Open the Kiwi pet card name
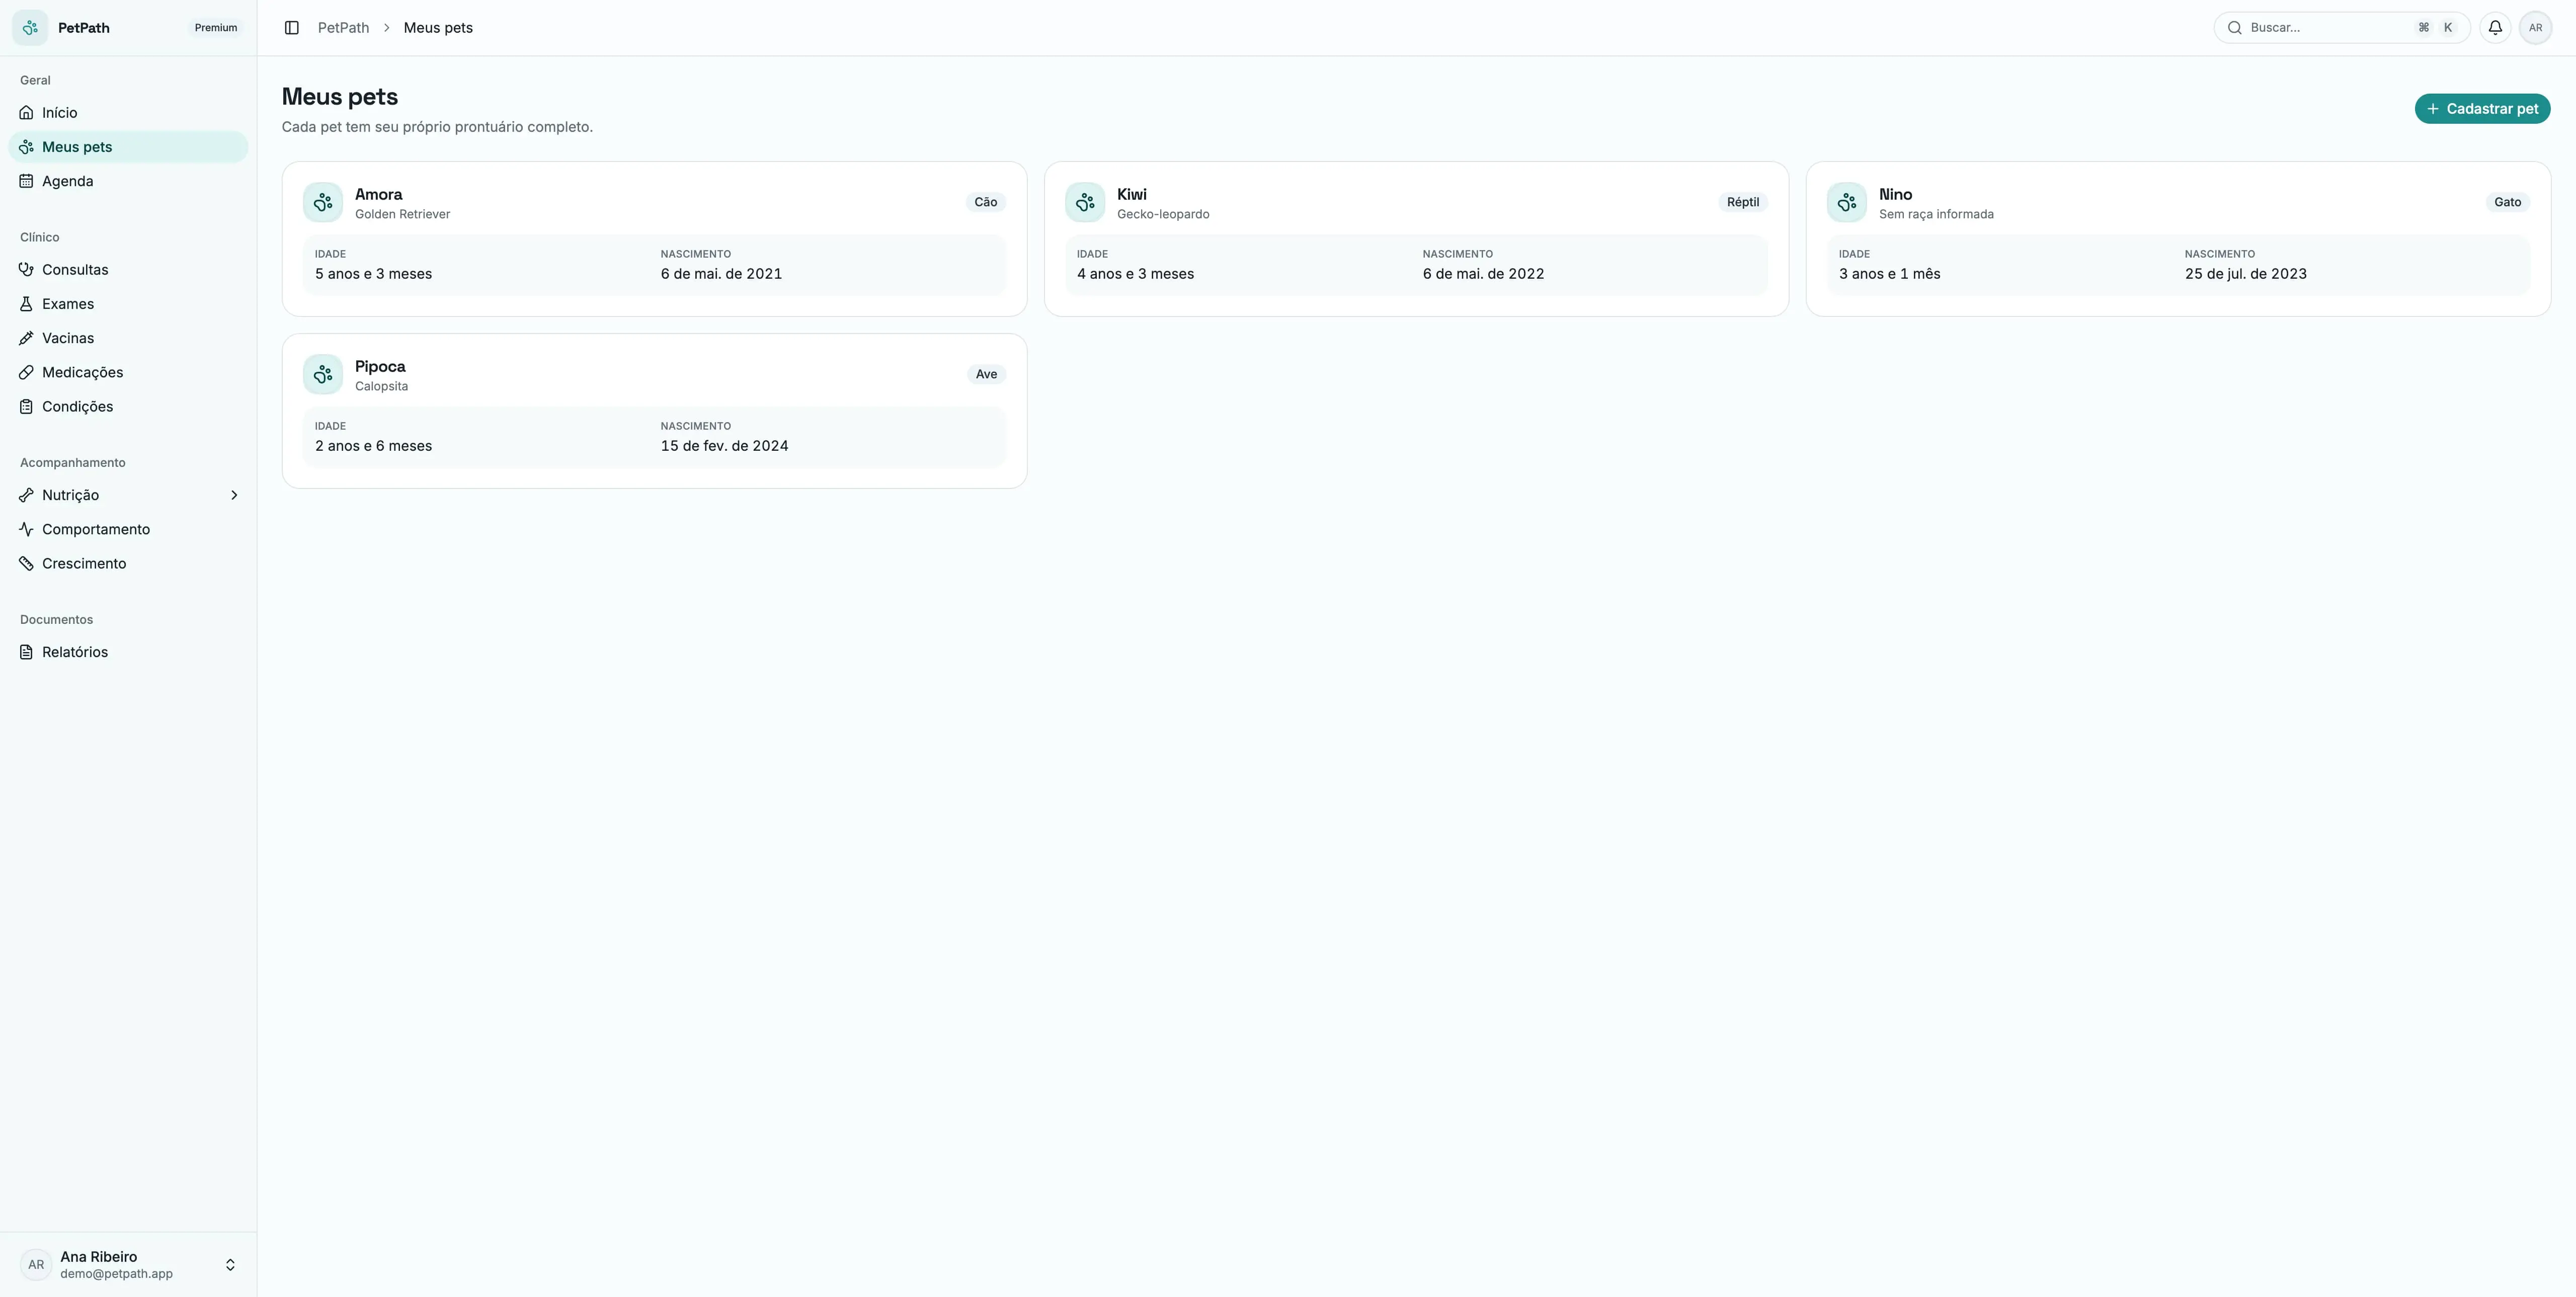The image size is (2576, 1297). pyautogui.click(x=1131, y=194)
